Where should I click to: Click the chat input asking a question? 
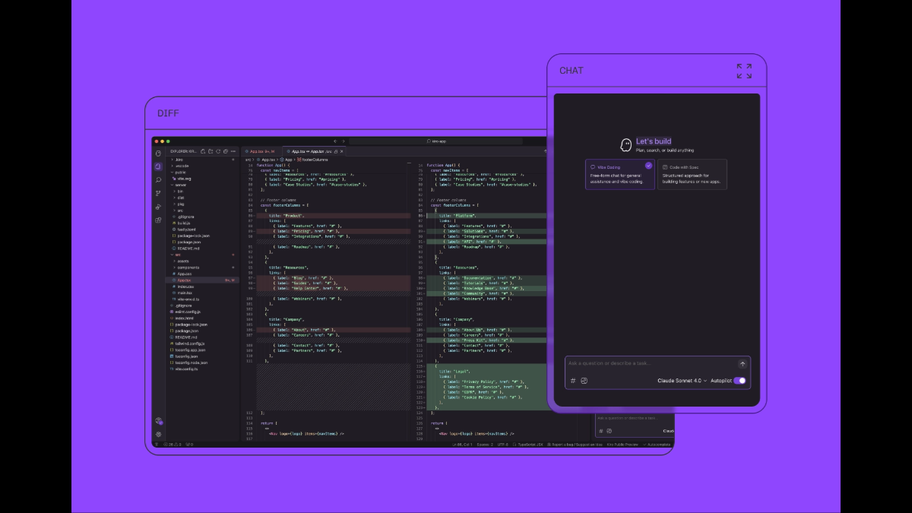click(650, 364)
